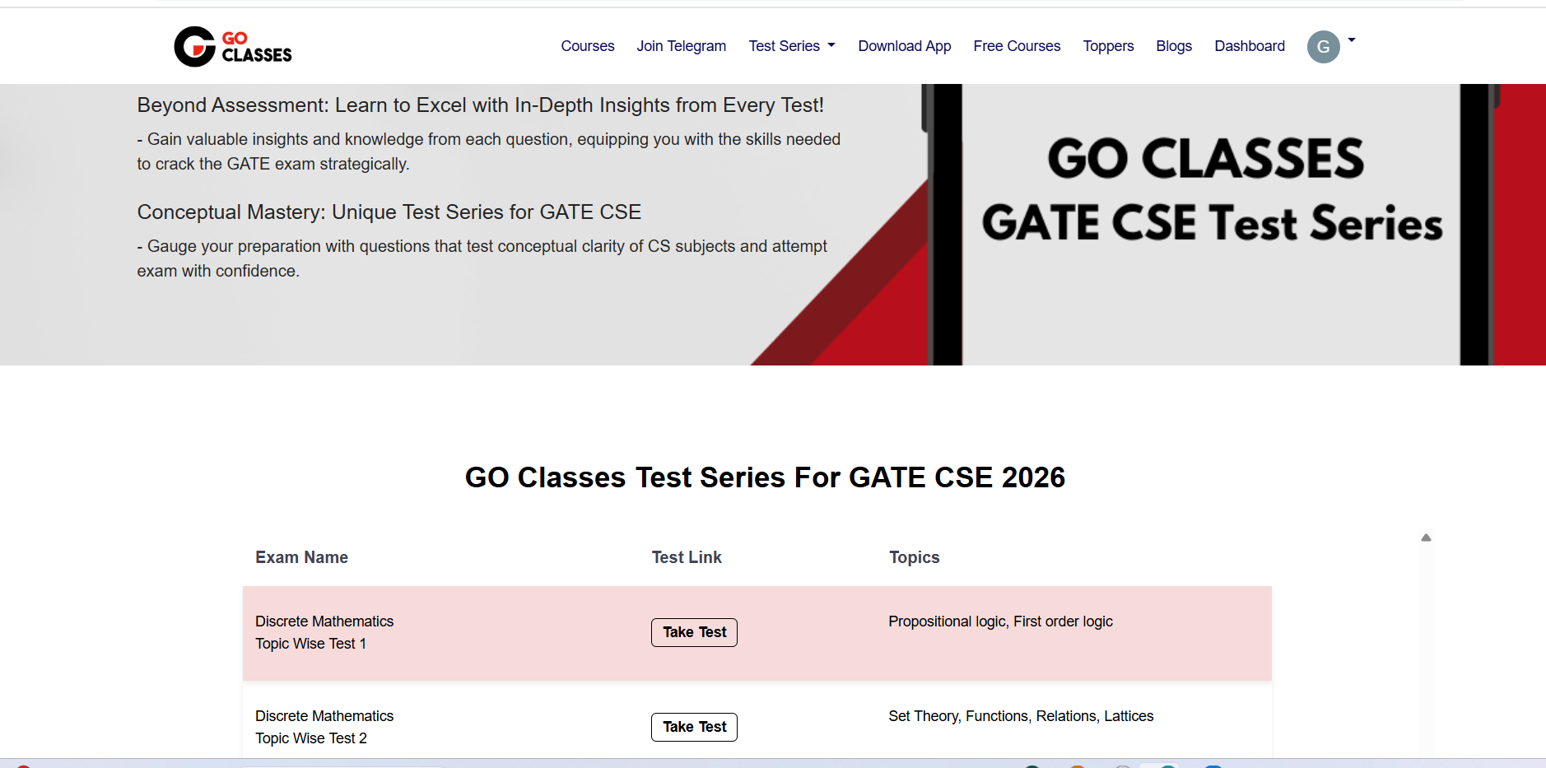The height and width of the screenshot is (768, 1546).
Task: Click the GO Classes logo
Action: click(233, 46)
